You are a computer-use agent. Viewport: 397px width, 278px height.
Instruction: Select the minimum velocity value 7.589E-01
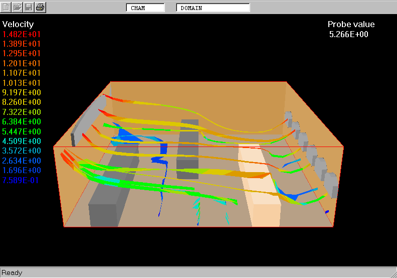22,180
